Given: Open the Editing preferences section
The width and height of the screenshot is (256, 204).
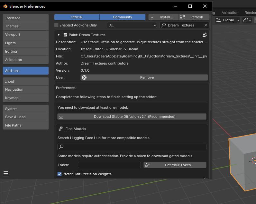Looking at the screenshot, I should pos(26,51).
